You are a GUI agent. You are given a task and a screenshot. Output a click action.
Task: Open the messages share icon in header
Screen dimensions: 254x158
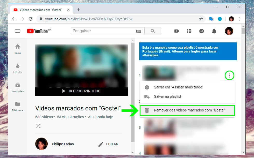(202, 31)
